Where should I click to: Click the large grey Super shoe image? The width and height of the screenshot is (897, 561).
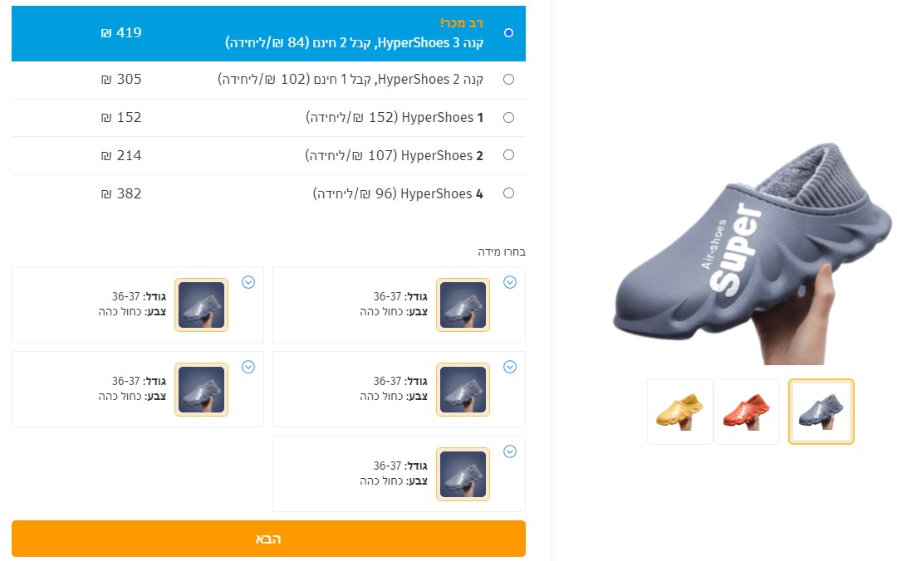[752, 251]
